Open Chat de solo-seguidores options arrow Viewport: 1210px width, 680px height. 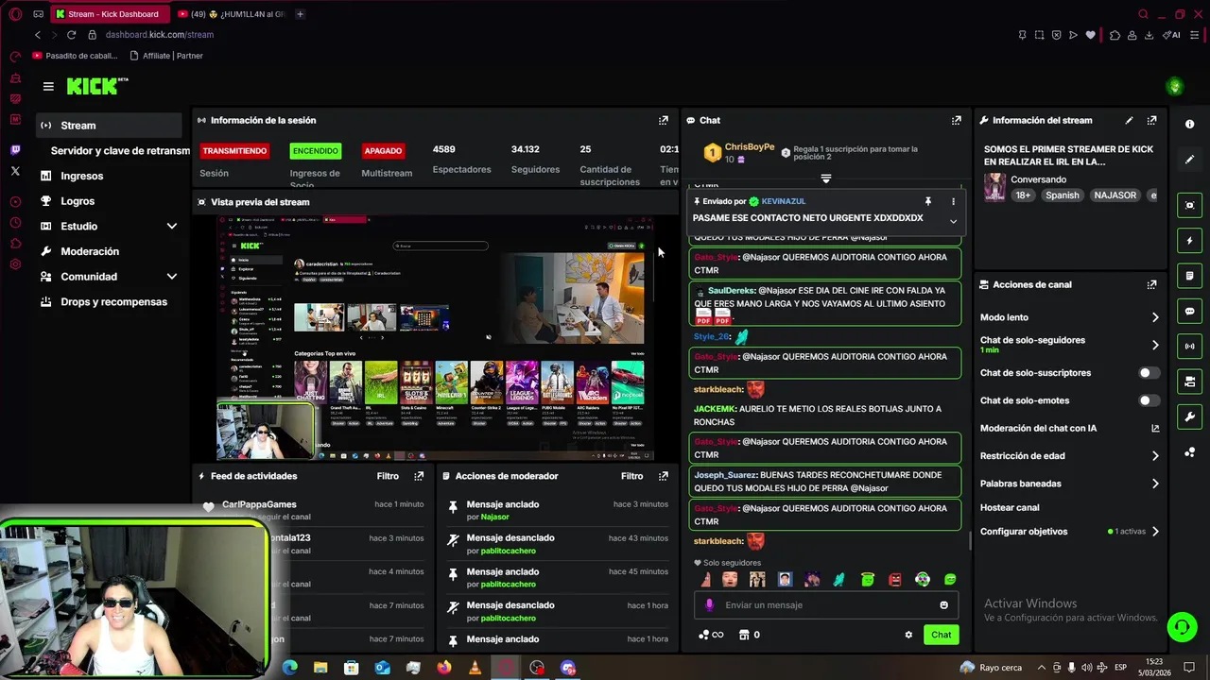[1155, 345]
